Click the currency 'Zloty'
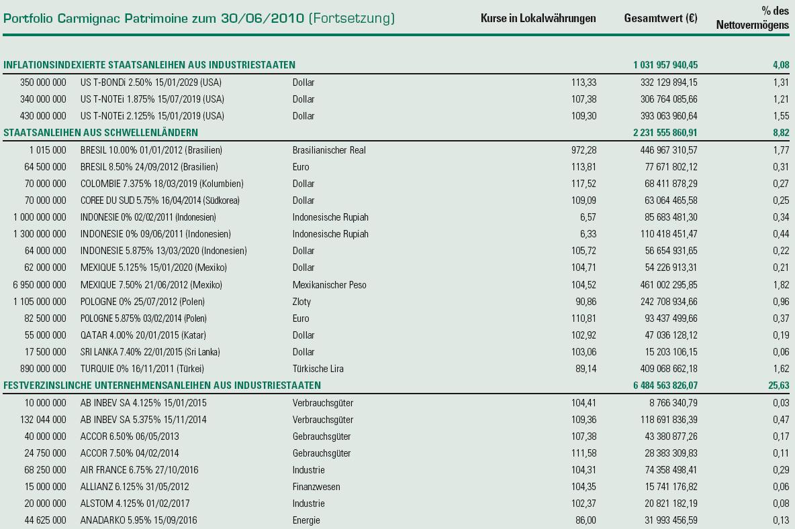Image resolution: width=795 pixels, height=529 pixels. coord(301,302)
